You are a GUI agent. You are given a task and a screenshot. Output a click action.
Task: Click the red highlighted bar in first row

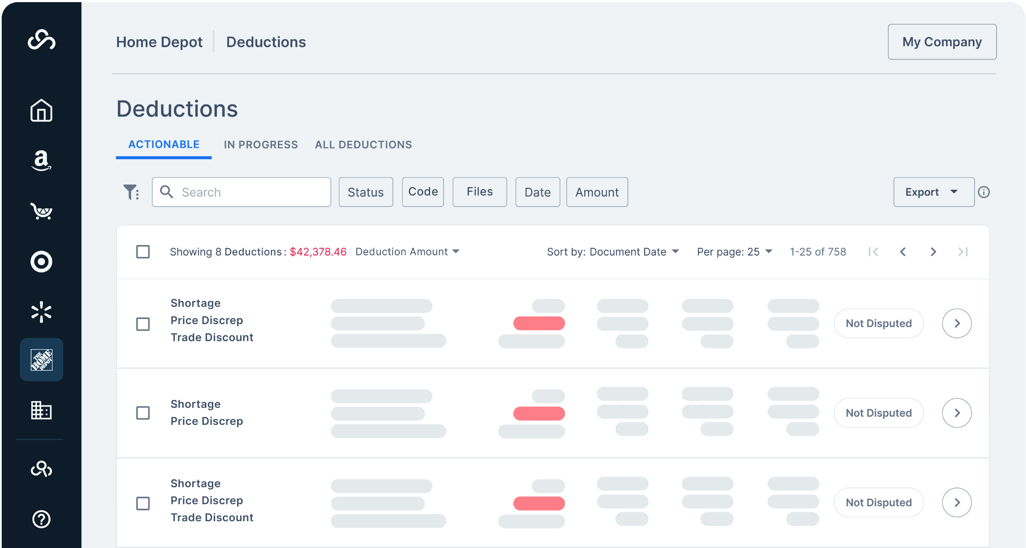point(538,323)
